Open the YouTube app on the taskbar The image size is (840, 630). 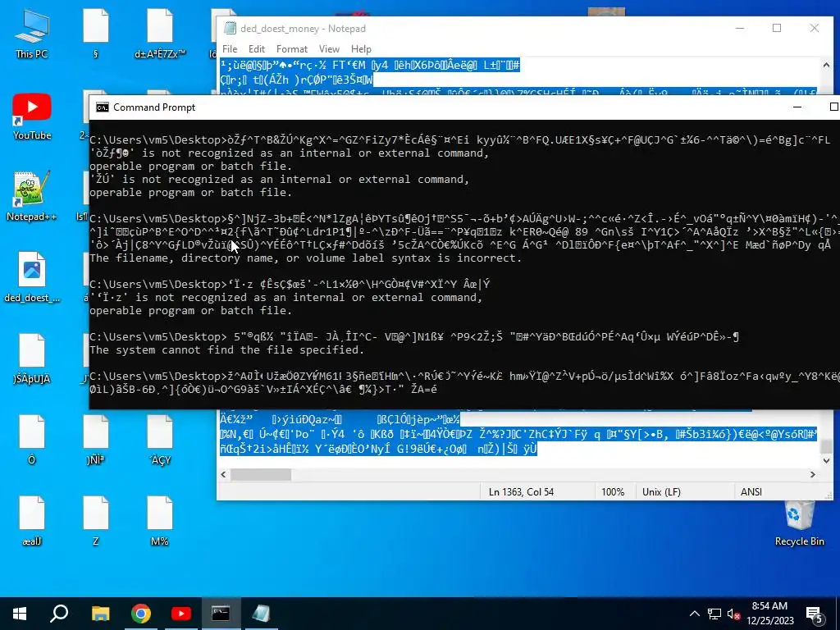pyautogui.click(x=181, y=614)
